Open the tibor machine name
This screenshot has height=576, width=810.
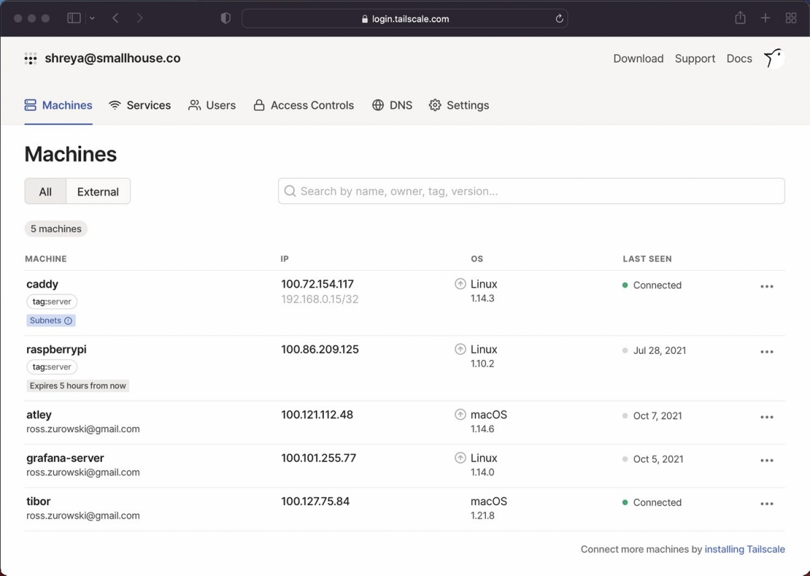(x=38, y=501)
